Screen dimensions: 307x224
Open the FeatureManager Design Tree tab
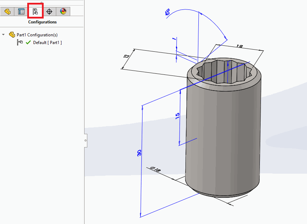[7, 12]
